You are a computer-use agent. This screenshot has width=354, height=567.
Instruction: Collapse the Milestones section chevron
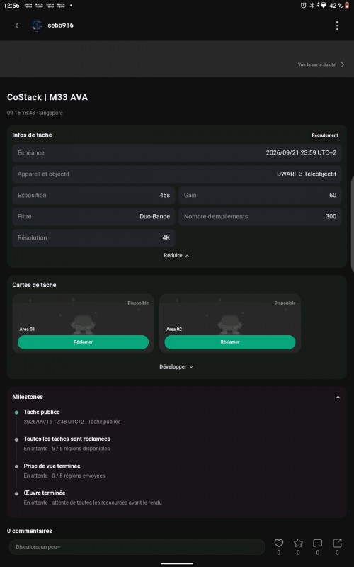pyautogui.click(x=338, y=397)
